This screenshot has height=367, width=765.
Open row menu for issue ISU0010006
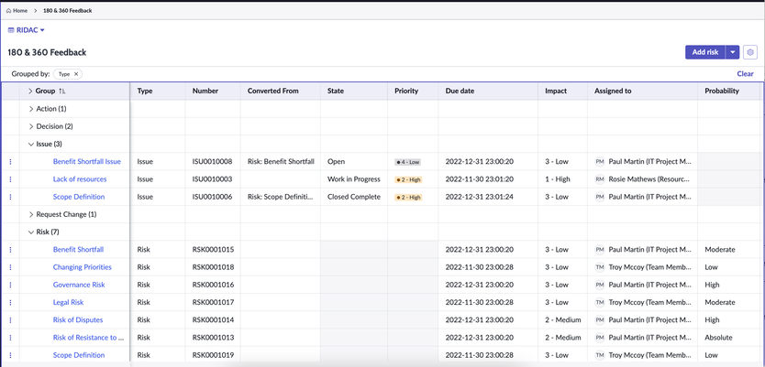pyautogui.click(x=10, y=197)
